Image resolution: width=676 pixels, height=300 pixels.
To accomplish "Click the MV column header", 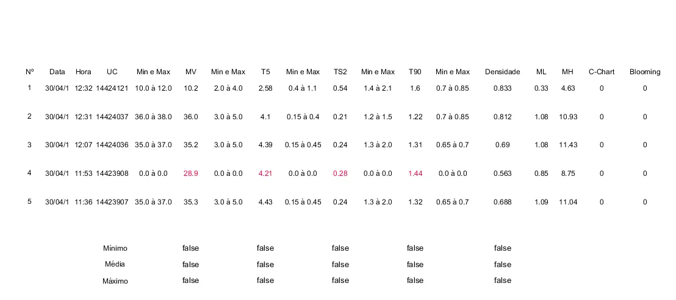I will click(x=191, y=72).
